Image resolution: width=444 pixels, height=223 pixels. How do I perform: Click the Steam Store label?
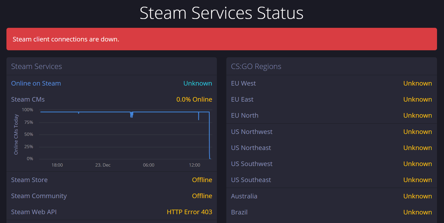[x=29, y=180]
